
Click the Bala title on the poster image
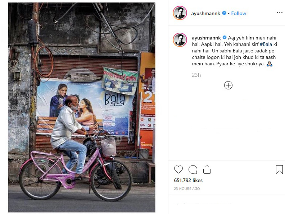click(x=114, y=99)
